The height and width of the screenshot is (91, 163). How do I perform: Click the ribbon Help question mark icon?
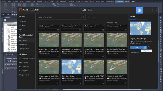(x=71, y=5)
